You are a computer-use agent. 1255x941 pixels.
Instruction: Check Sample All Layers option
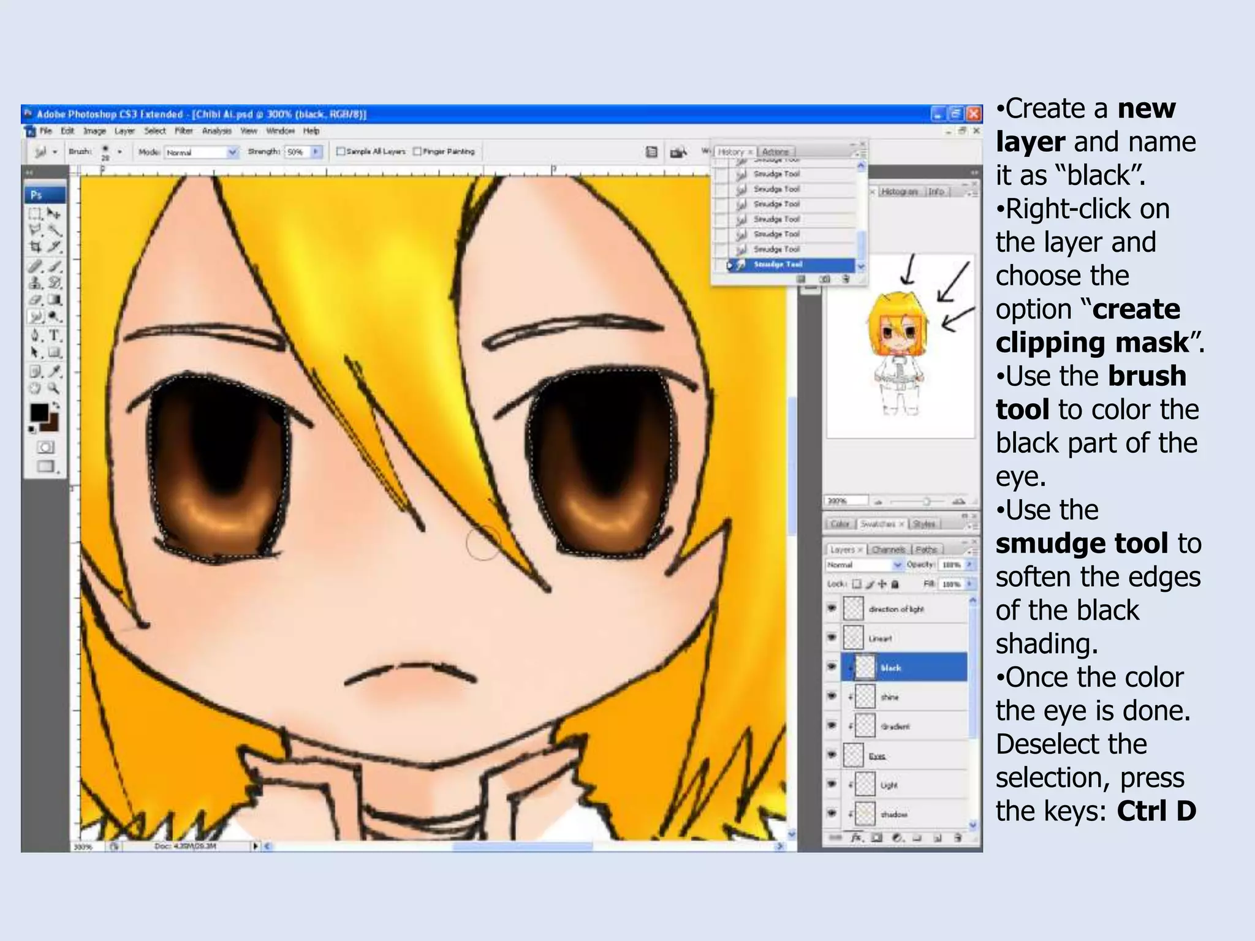pyautogui.click(x=341, y=151)
